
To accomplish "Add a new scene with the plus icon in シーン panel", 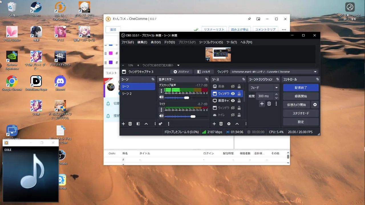I will 123,124.
